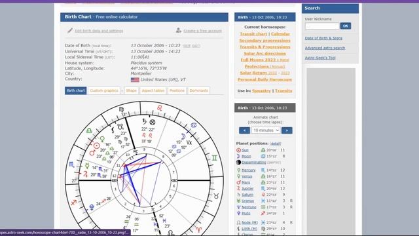This screenshot has width=419, height=236.
Task: Click the Saturn planet name link
Action: tap(247, 195)
